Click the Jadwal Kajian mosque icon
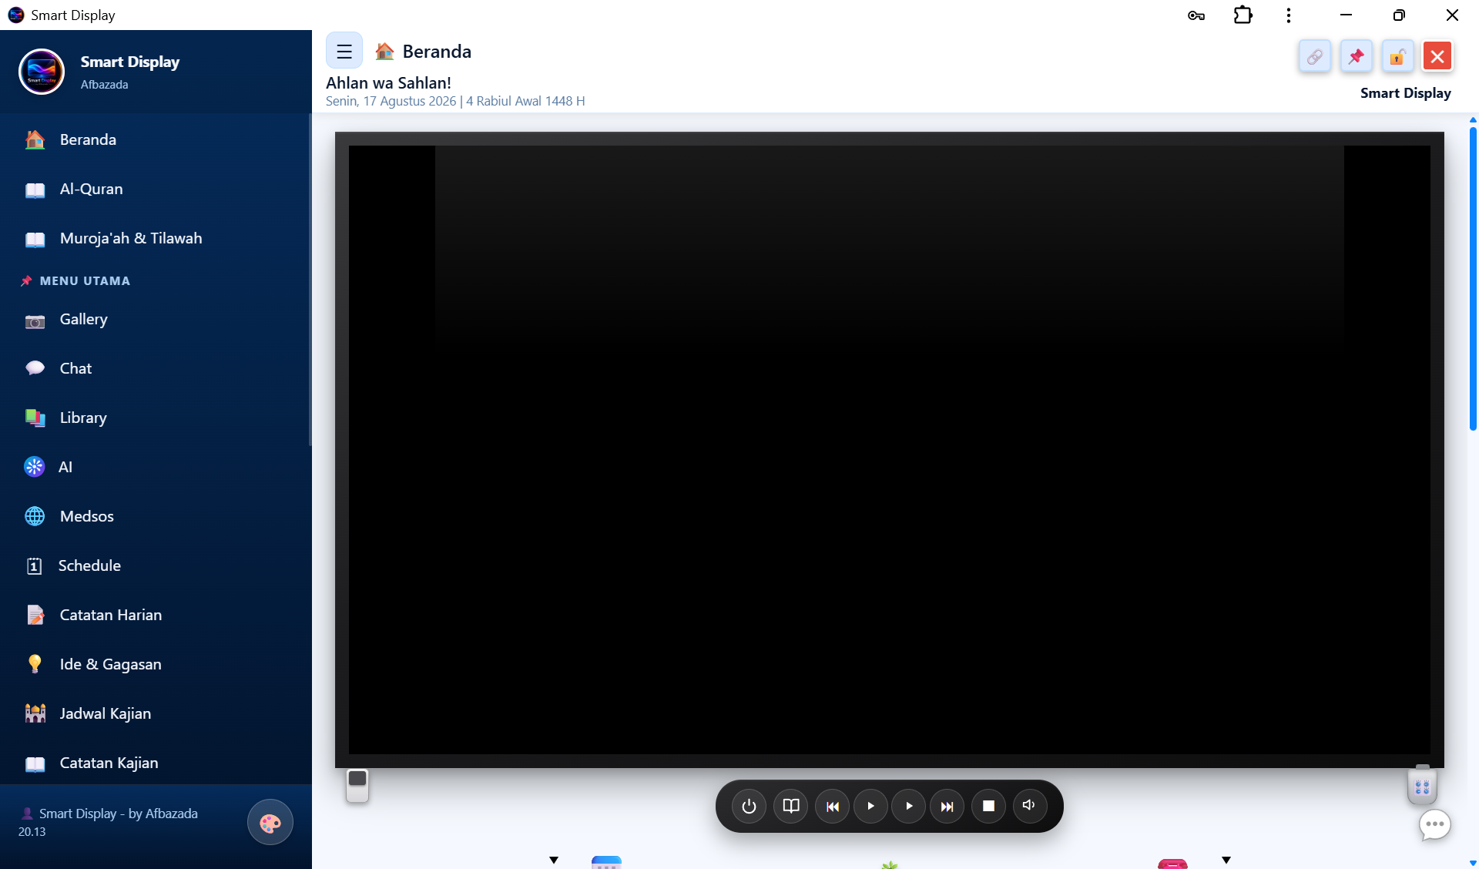1479x869 pixels. [x=35, y=713]
